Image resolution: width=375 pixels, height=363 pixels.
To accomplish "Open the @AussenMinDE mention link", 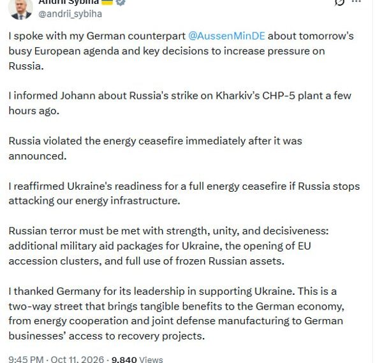I will pos(226,36).
